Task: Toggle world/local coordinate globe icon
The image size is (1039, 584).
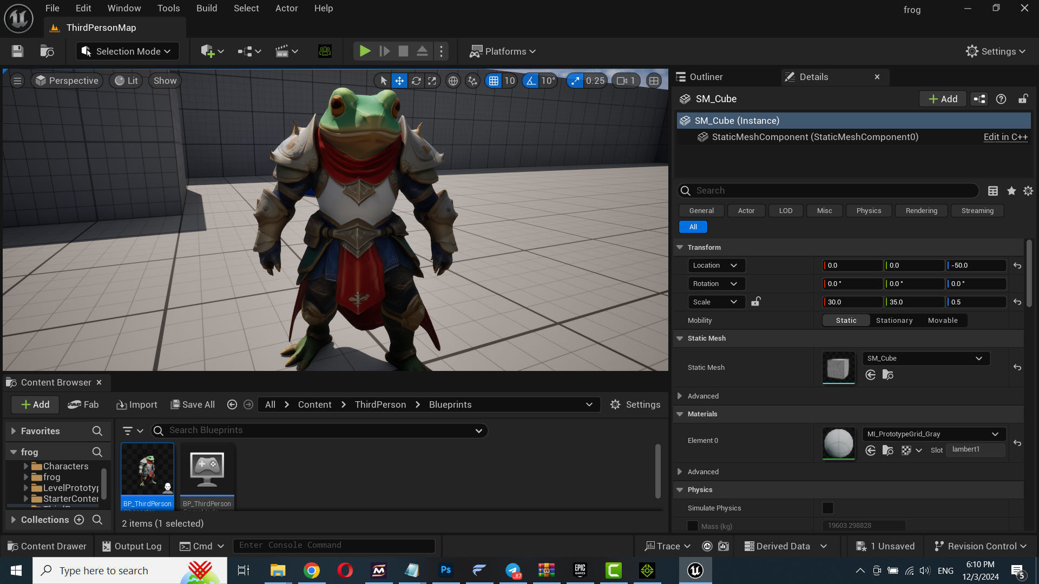Action: click(453, 81)
